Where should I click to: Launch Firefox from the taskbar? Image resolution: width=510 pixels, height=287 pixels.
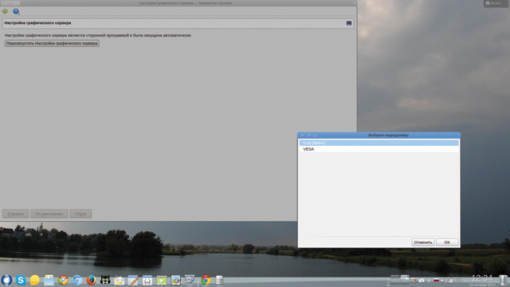click(x=91, y=280)
